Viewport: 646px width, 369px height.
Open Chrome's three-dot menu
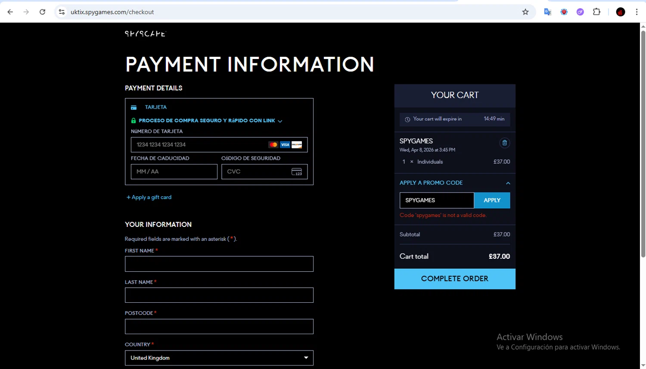(x=637, y=12)
